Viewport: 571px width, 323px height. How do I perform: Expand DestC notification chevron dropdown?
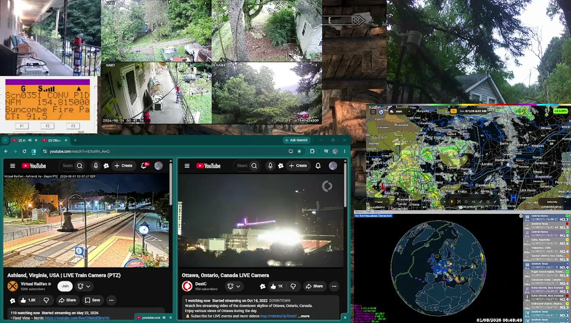(238, 286)
